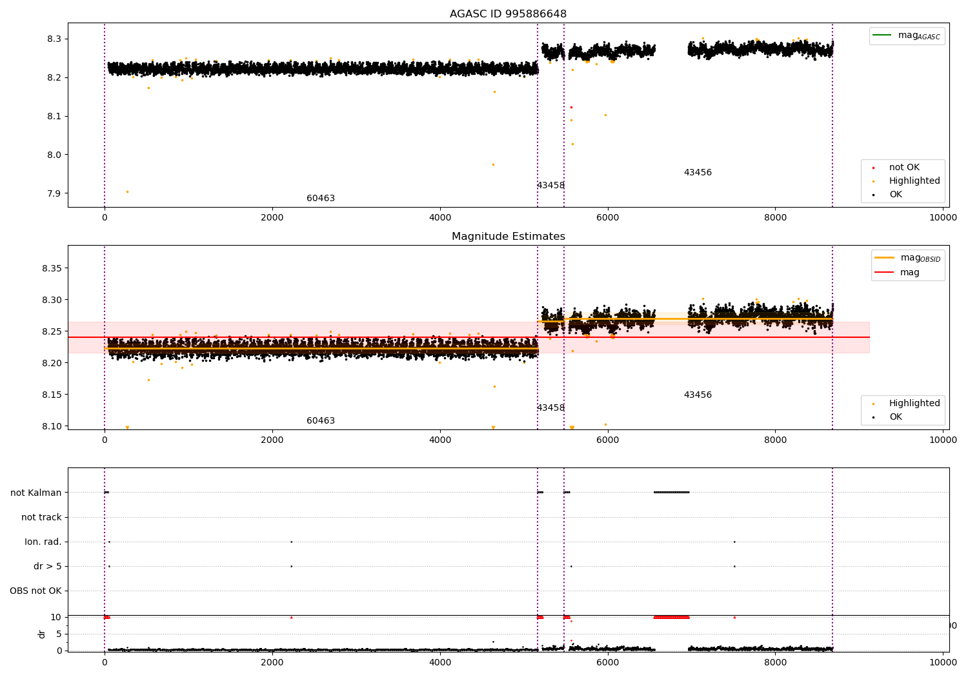
Task: Click the 'Ion. rad.' axis label
Action: pos(43,542)
